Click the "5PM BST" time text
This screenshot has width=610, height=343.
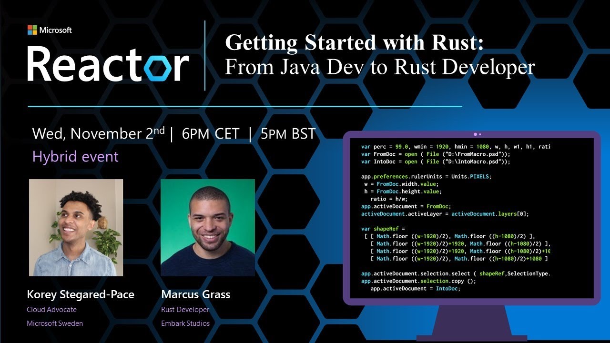pos(288,134)
